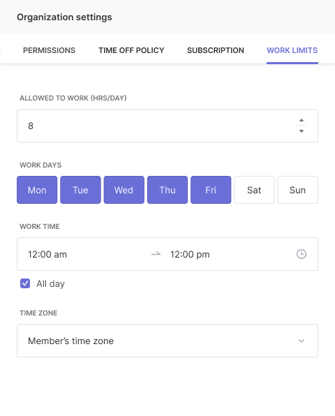
Task: Switch to the Permissions tab
Action: pos(49,50)
